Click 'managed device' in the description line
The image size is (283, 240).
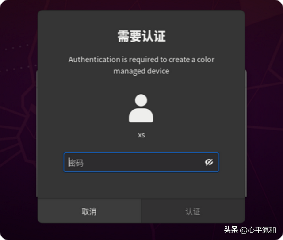tap(141, 71)
